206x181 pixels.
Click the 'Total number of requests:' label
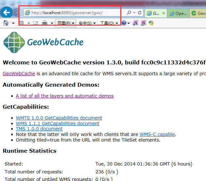point(34,172)
